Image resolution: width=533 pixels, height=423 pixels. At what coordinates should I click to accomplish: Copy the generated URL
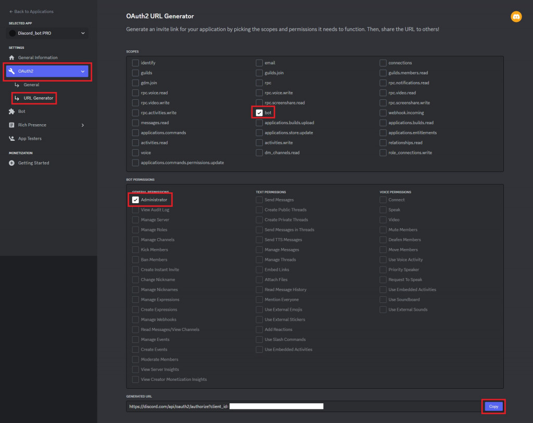[x=493, y=406]
